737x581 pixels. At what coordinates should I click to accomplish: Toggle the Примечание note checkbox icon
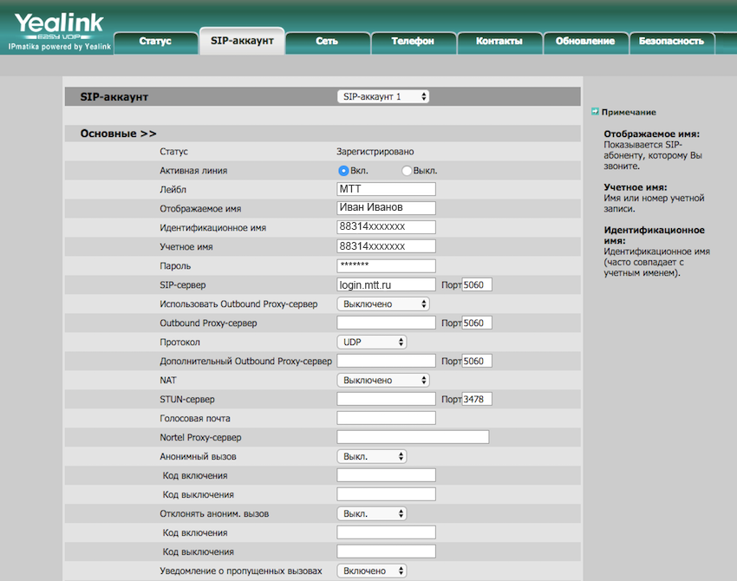[x=595, y=112]
